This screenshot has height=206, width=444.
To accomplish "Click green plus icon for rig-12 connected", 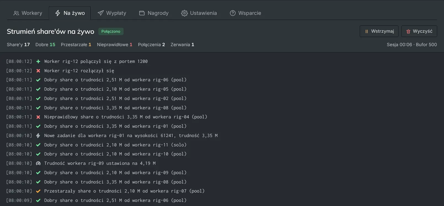I will 38,62.
